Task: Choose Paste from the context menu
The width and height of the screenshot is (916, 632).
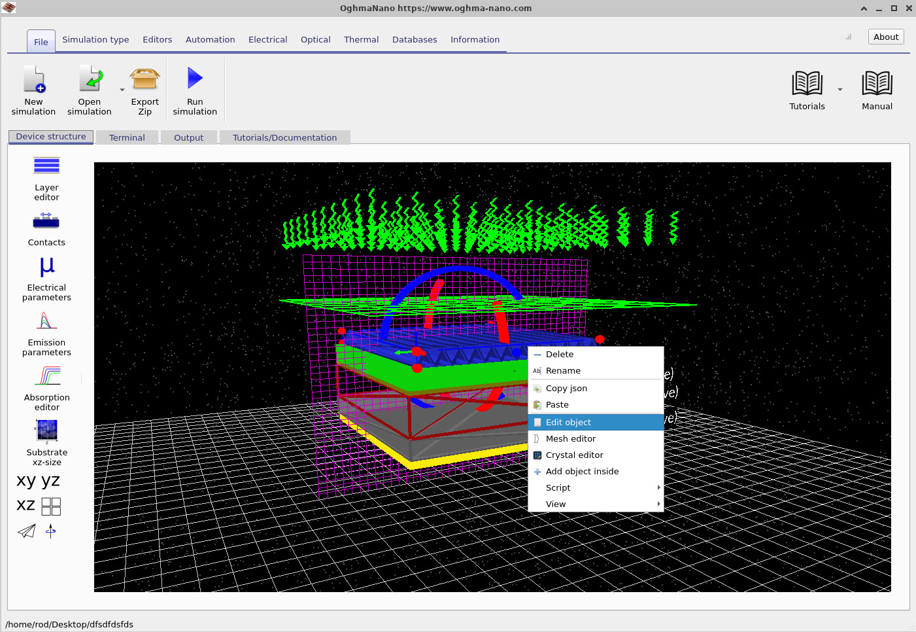Action: [596, 404]
